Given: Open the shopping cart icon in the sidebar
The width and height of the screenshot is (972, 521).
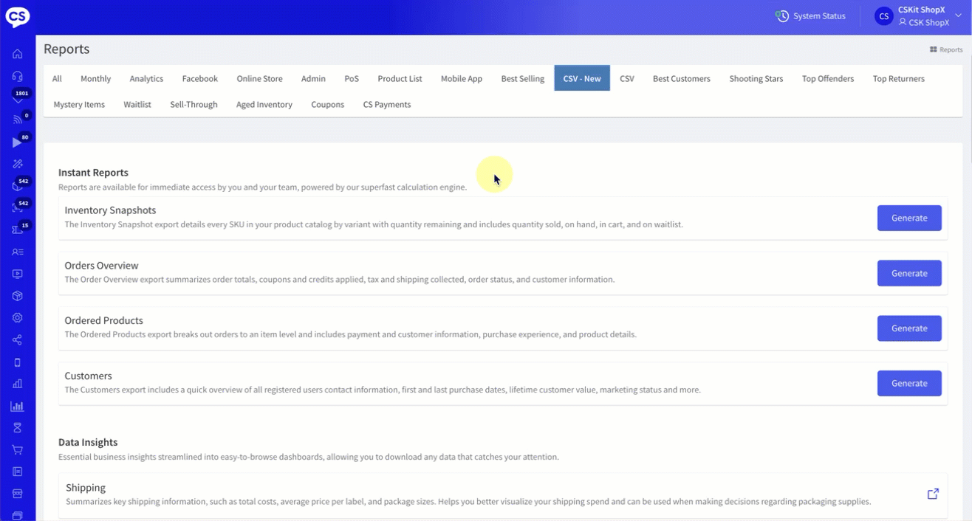Looking at the screenshot, I should coord(18,450).
